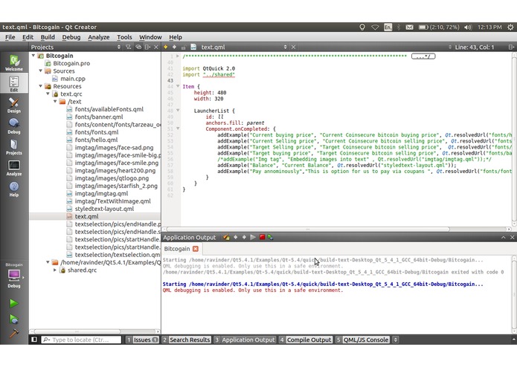
Task: Fold the Item block in the editor
Action: tap(178, 86)
